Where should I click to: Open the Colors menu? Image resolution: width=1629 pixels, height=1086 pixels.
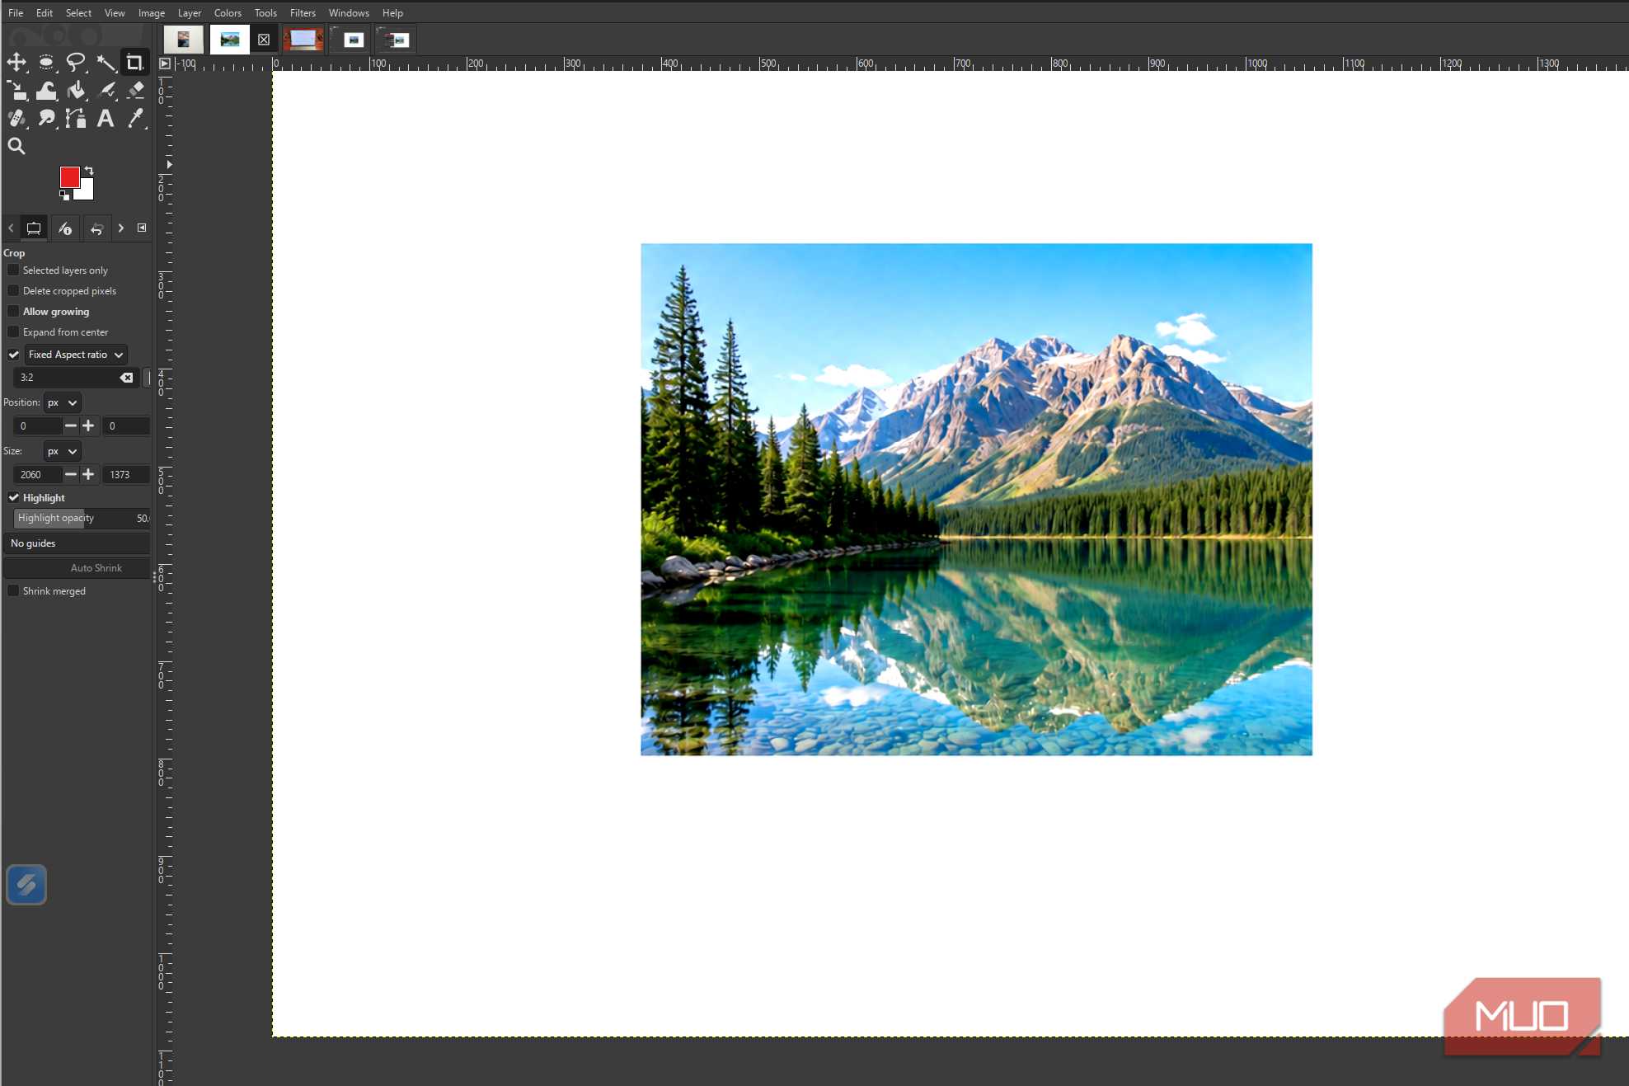coord(228,13)
